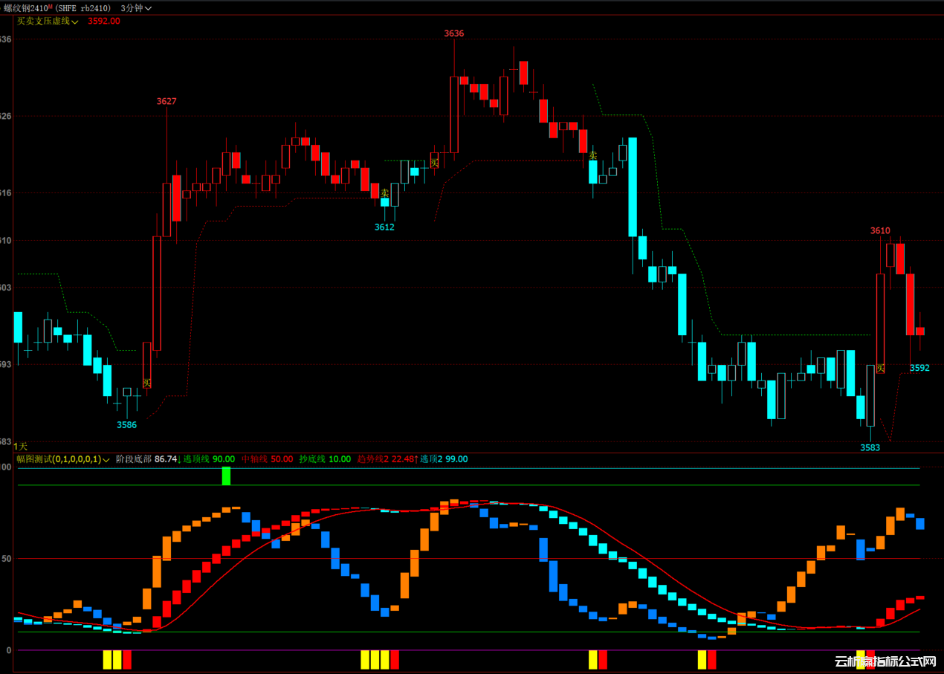Expand the 买卖支压虚线 indicator menu
Screen dimensions: 944x674
(x=48, y=21)
